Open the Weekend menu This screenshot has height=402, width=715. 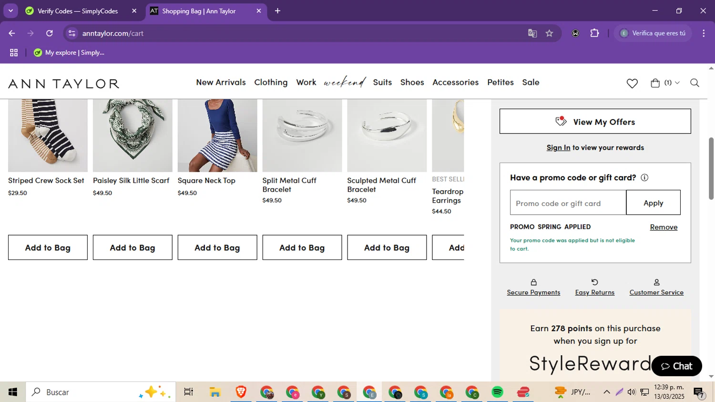click(x=345, y=82)
